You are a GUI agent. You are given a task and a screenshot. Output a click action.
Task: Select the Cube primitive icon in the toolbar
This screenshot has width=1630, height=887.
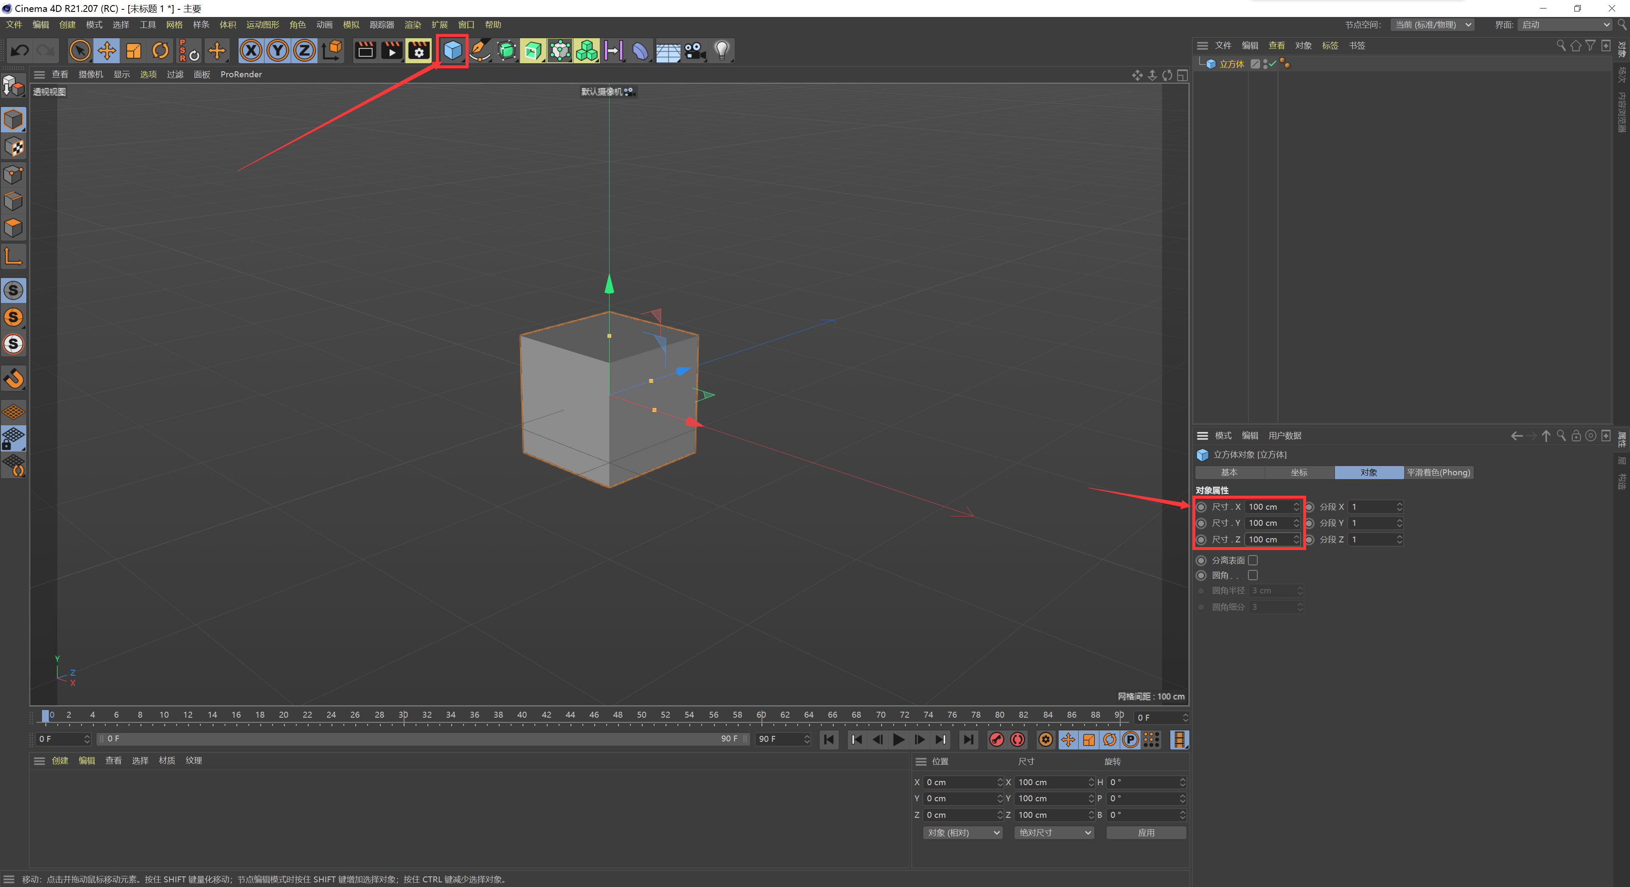452,50
